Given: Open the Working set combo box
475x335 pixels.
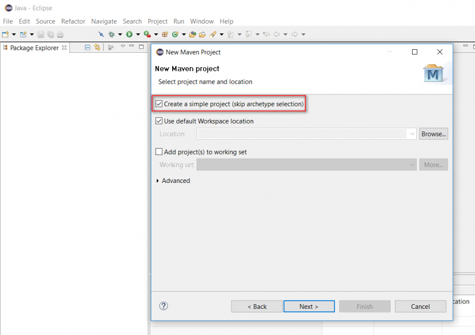Looking at the screenshot, I should click(x=306, y=165).
